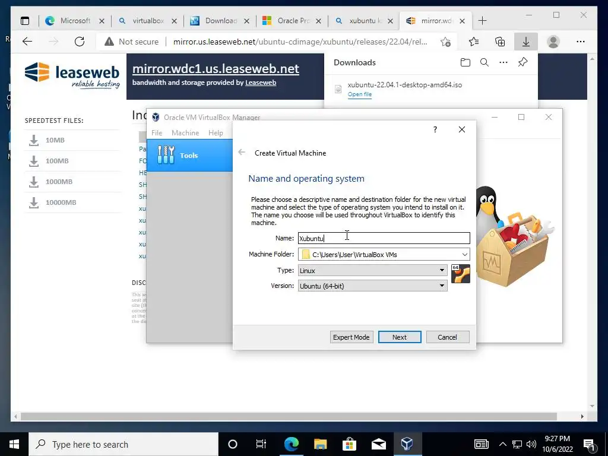Click the volume speaker tray icon
608x456 pixels.
pos(531,444)
